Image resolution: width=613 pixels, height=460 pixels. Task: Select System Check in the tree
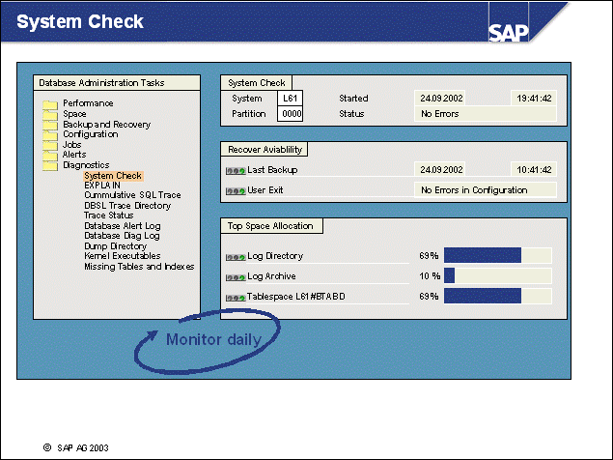click(112, 176)
